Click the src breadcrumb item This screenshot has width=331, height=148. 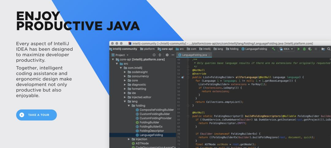click(x=180, y=49)
